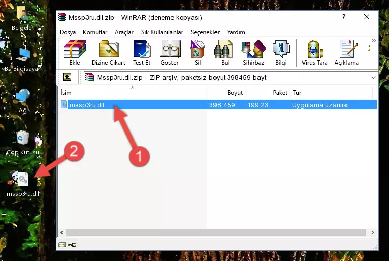Open the Göster viewer icon

click(x=169, y=53)
